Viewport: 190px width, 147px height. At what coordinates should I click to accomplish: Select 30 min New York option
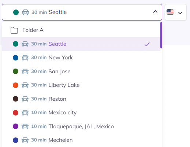point(81,58)
